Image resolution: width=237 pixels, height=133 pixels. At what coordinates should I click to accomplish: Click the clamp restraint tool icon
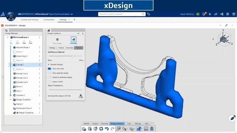tap(124, 129)
